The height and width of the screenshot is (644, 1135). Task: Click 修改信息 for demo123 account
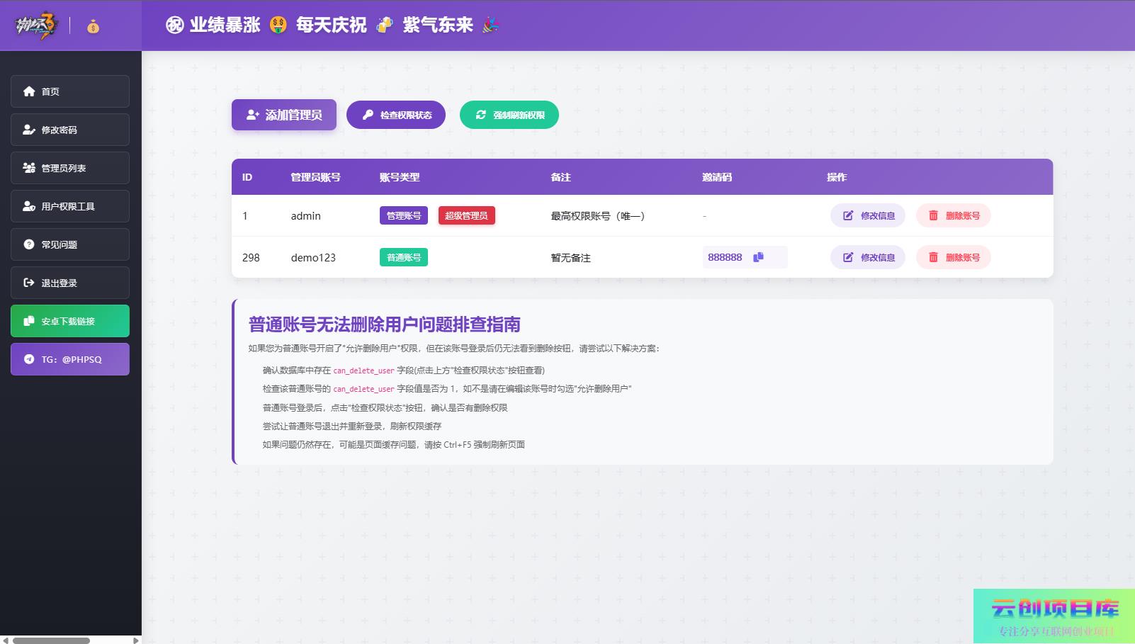(868, 257)
